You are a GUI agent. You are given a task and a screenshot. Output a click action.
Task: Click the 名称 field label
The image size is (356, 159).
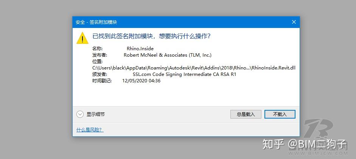(x=97, y=49)
